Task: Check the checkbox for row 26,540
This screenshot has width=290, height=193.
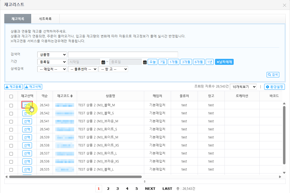Action: [11, 130]
